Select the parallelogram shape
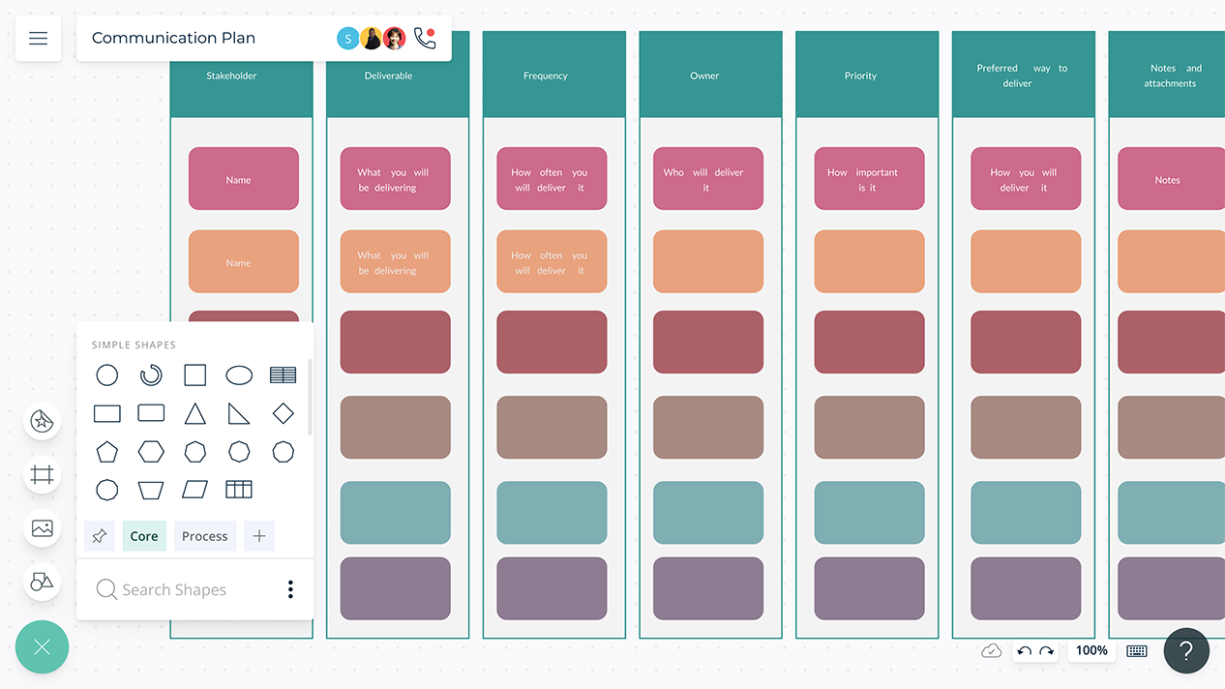The height and width of the screenshot is (689, 1225). (x=195, y=490)
